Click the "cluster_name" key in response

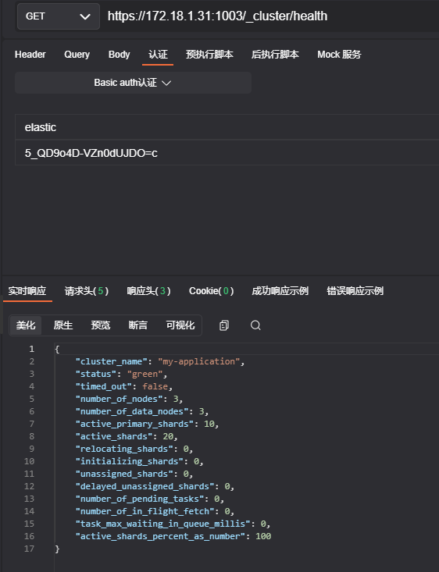pos(113,361)
